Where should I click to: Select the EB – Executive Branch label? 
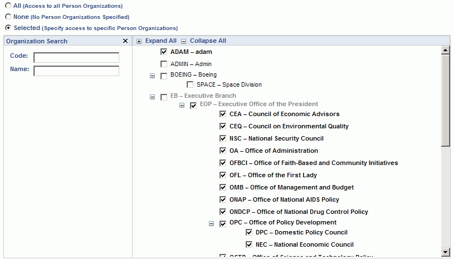[203, 96]
